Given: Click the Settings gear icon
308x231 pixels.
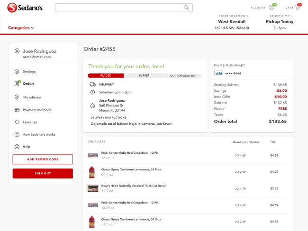Looking at the screenshot, I should (x=17, y=71).
